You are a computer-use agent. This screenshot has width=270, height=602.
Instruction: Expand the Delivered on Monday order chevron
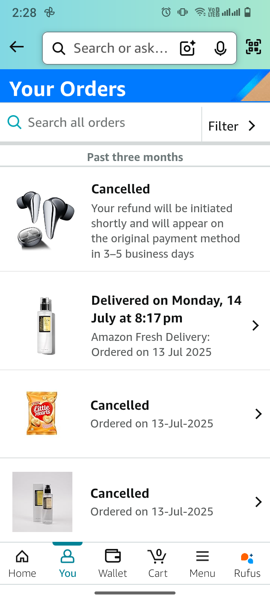[x=256, y=325]
